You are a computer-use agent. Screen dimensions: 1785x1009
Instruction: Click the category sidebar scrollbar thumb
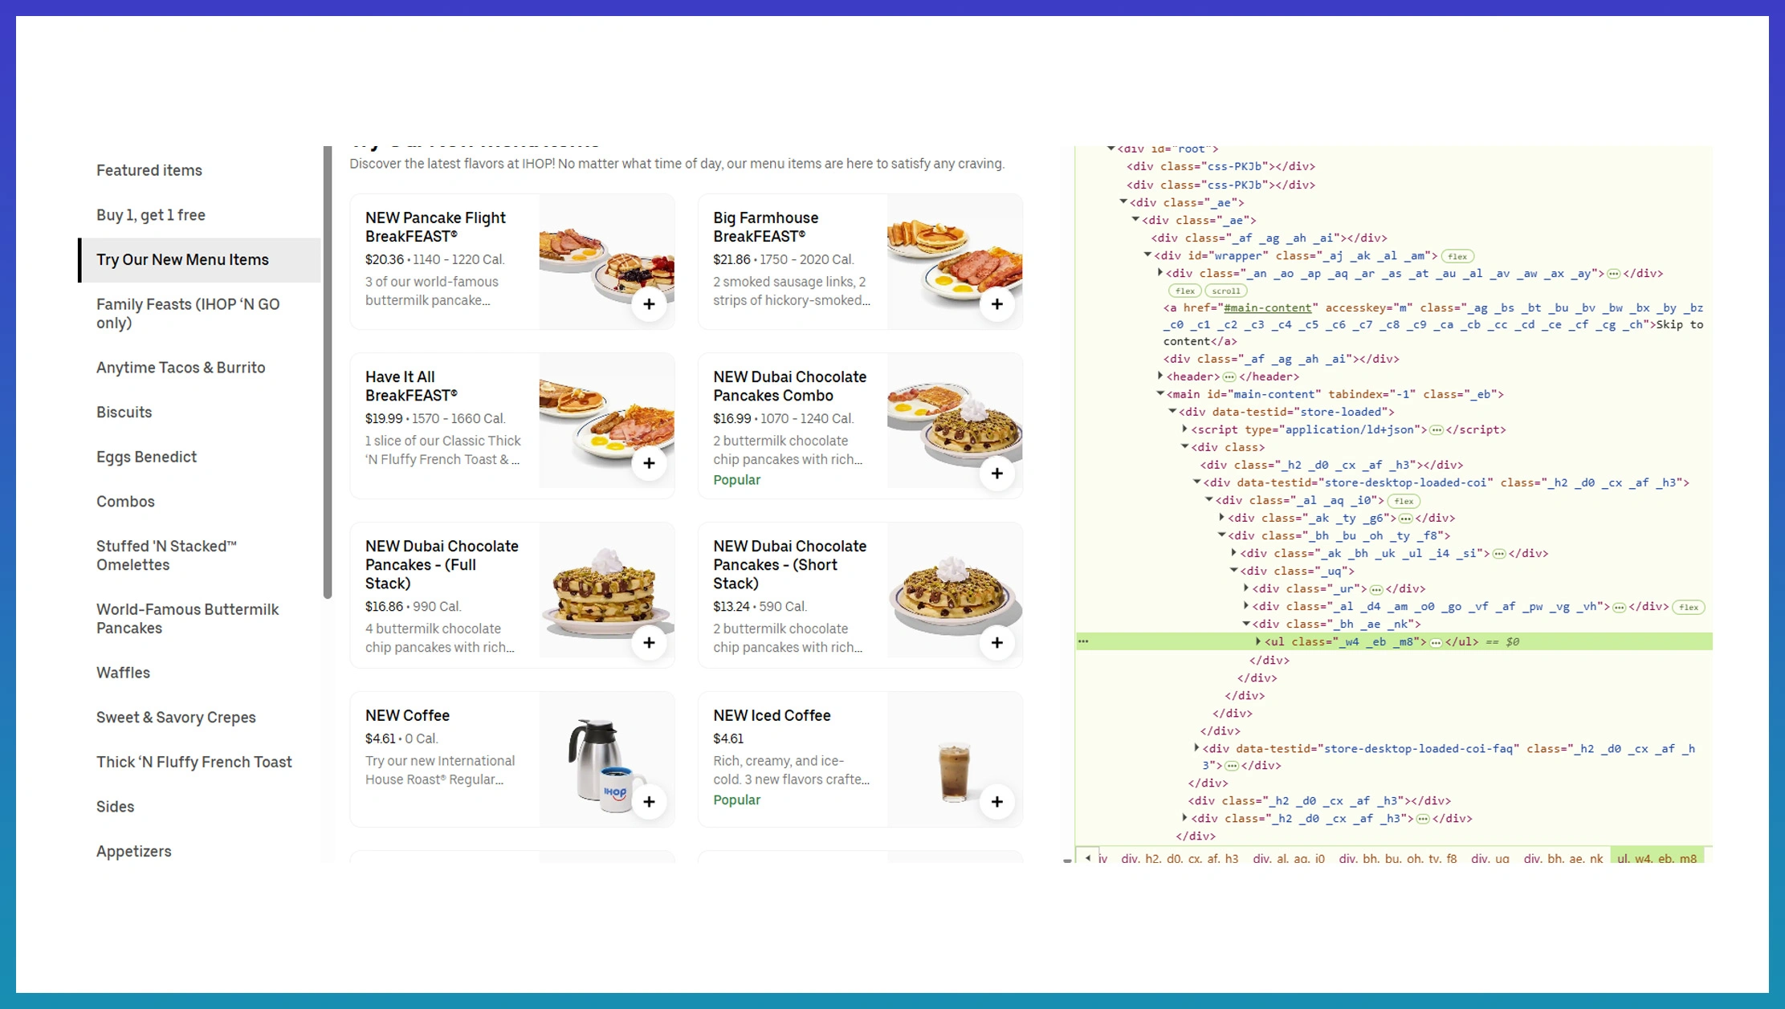327,372
